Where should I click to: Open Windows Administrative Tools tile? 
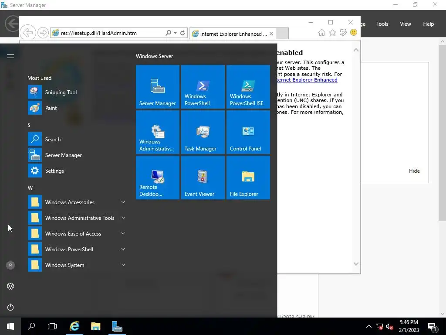pos(158,132)
